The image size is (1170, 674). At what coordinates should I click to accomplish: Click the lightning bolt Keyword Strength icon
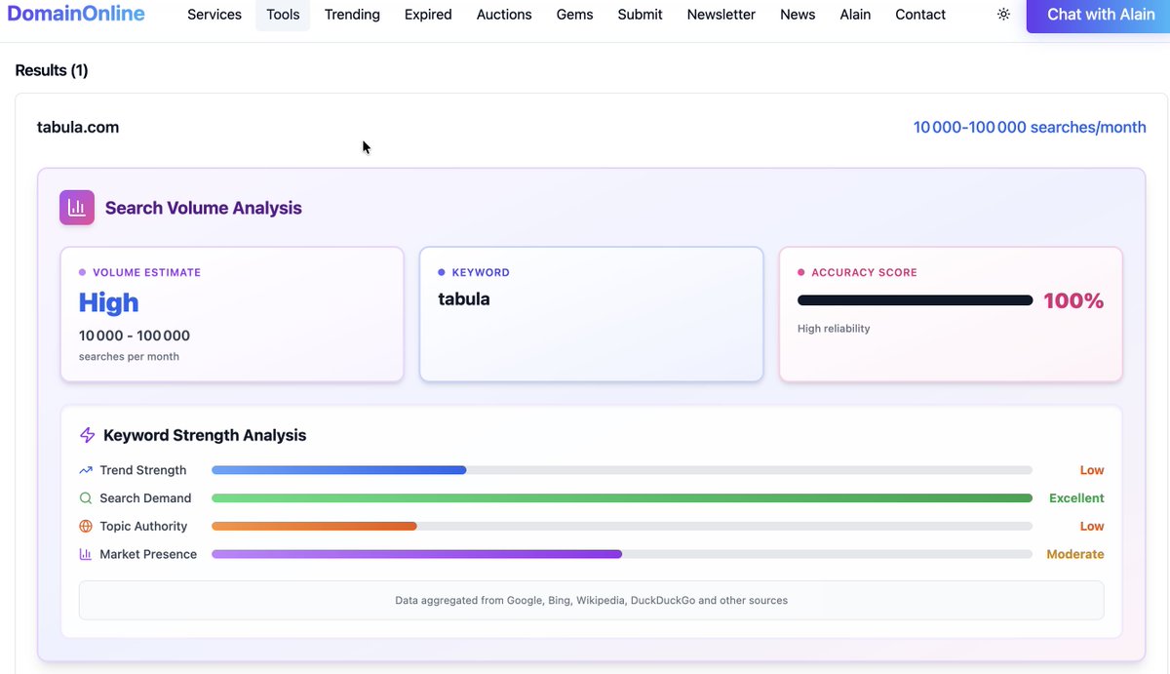pos(88,436)
